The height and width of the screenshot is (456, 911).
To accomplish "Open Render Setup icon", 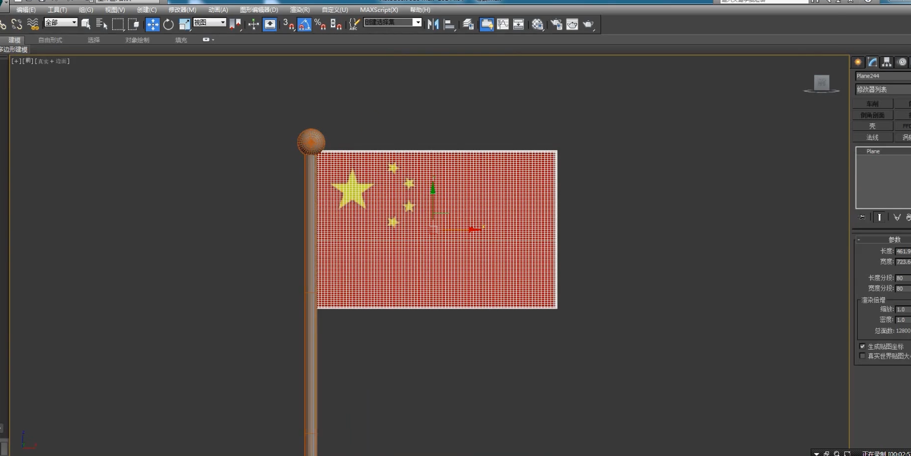I will 556,24.
